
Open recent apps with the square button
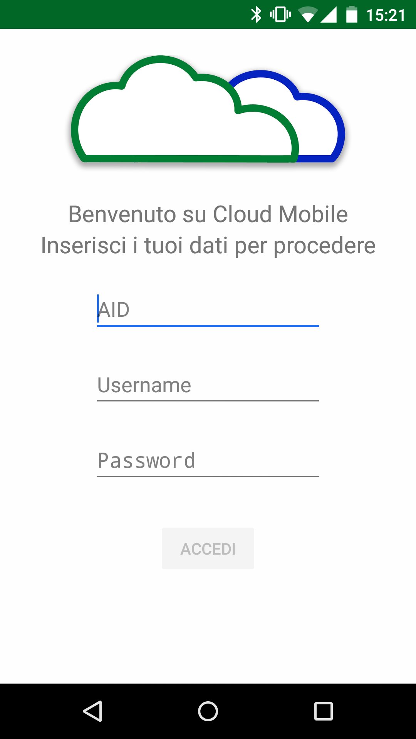pyautogui.click(x=323, y=711)
